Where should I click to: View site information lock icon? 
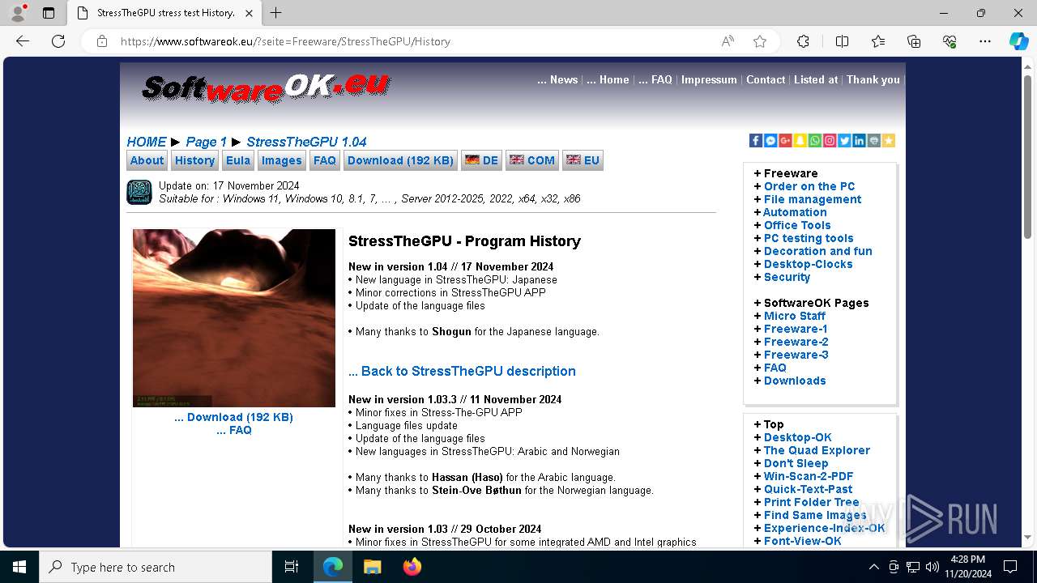point(102,41)
